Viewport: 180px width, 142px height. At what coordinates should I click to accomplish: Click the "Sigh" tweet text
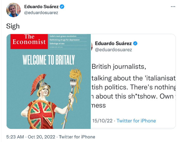click(x=13, y=26)
